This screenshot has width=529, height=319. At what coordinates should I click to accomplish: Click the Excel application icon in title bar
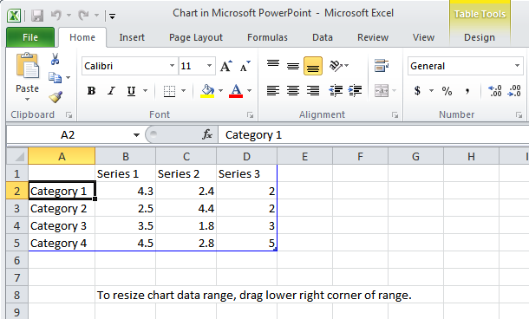(14, 16)
